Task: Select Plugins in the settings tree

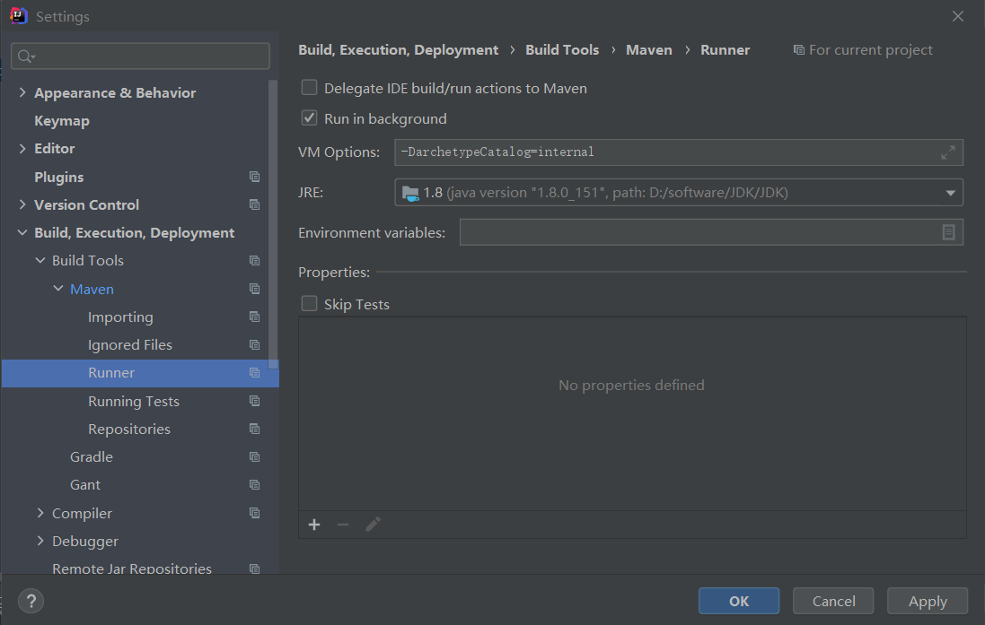Action: [59, 177]
